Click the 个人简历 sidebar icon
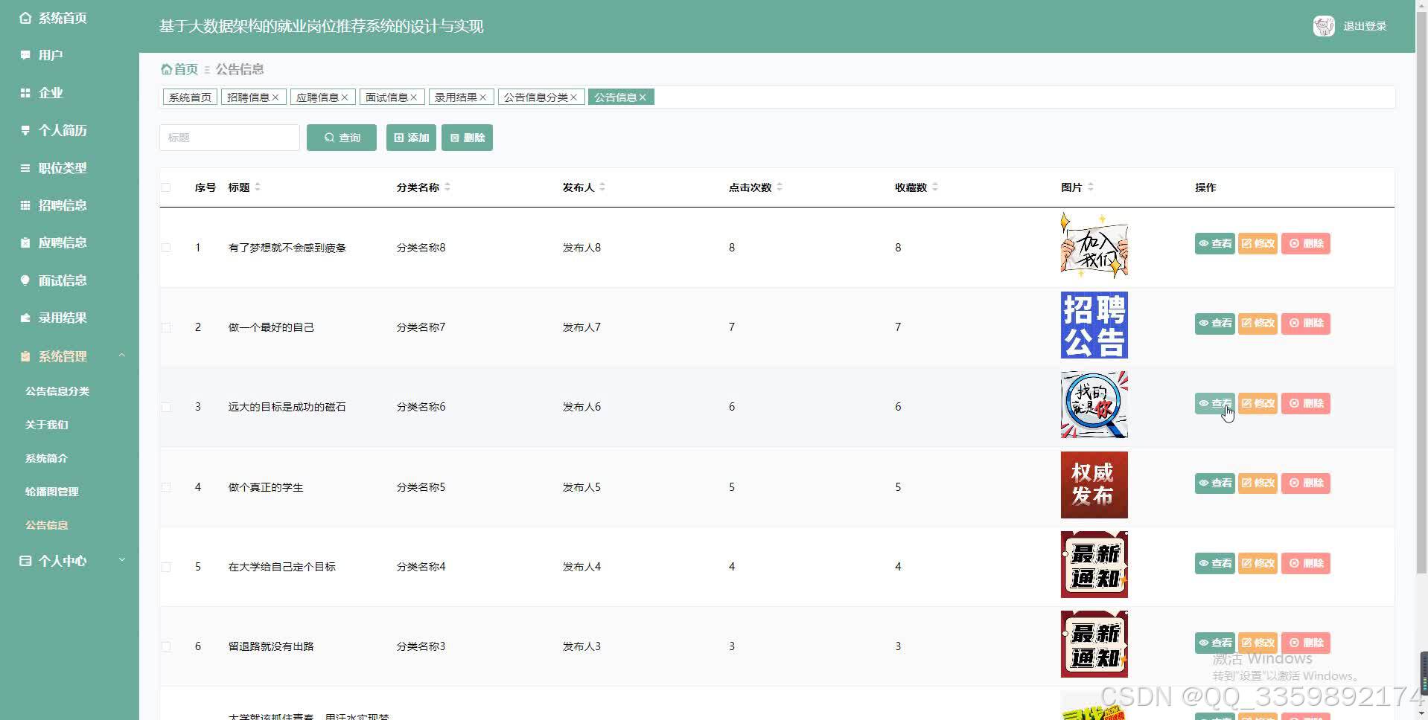1428x720 pixels. click(x=25, y=130)
